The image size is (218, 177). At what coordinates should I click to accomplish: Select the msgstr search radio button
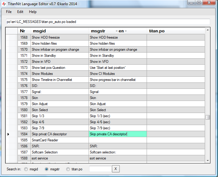pyautogui.click(x=47, y=169)
